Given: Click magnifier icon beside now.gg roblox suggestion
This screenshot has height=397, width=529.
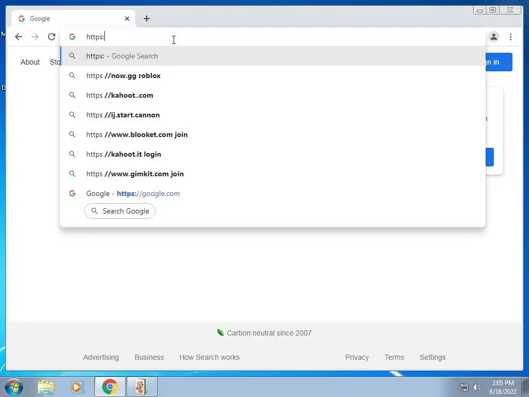Looking at the screenshot, I should (x=72, y=75).
